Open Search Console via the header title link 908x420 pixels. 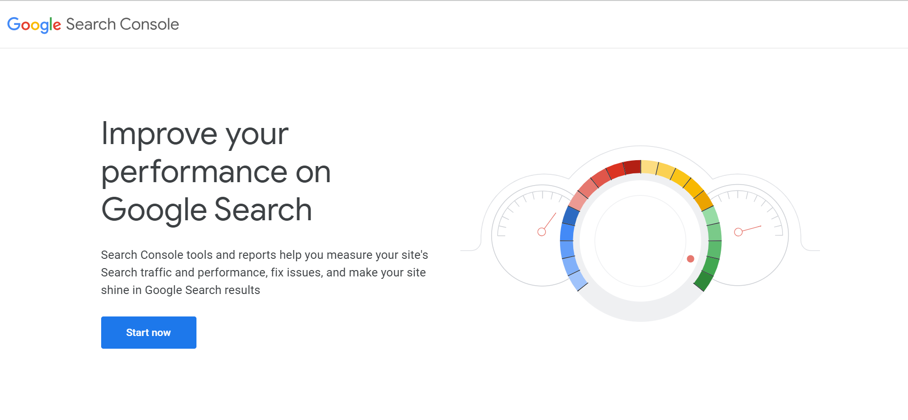point(93,24)
